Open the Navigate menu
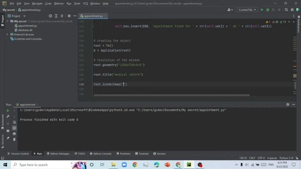This screenshot has height=169, width=301. pos(37,3)
